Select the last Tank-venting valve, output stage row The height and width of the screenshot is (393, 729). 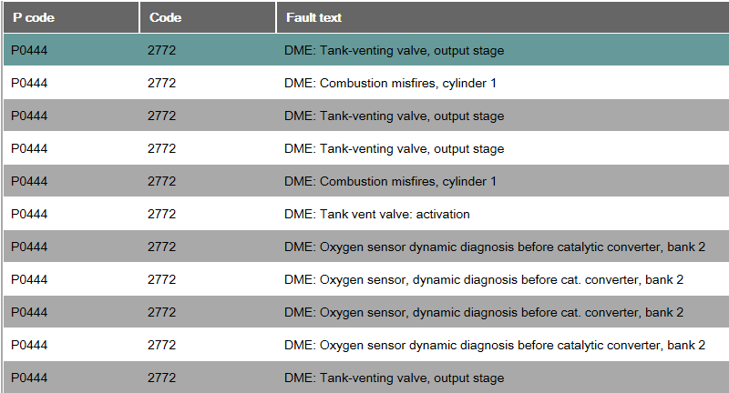(x=366, y=378)
